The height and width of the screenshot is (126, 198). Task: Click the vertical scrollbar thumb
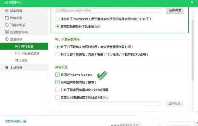(193, 50)
